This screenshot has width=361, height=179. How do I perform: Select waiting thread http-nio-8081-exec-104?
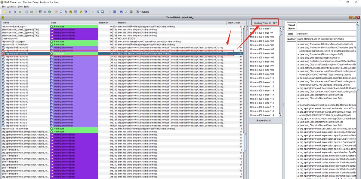[x=264, y=53]
